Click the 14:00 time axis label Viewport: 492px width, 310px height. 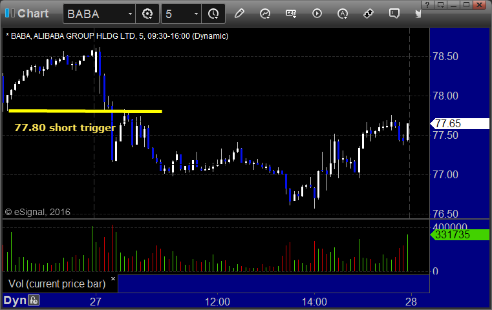pyautogui.click(x=314, y=302)
